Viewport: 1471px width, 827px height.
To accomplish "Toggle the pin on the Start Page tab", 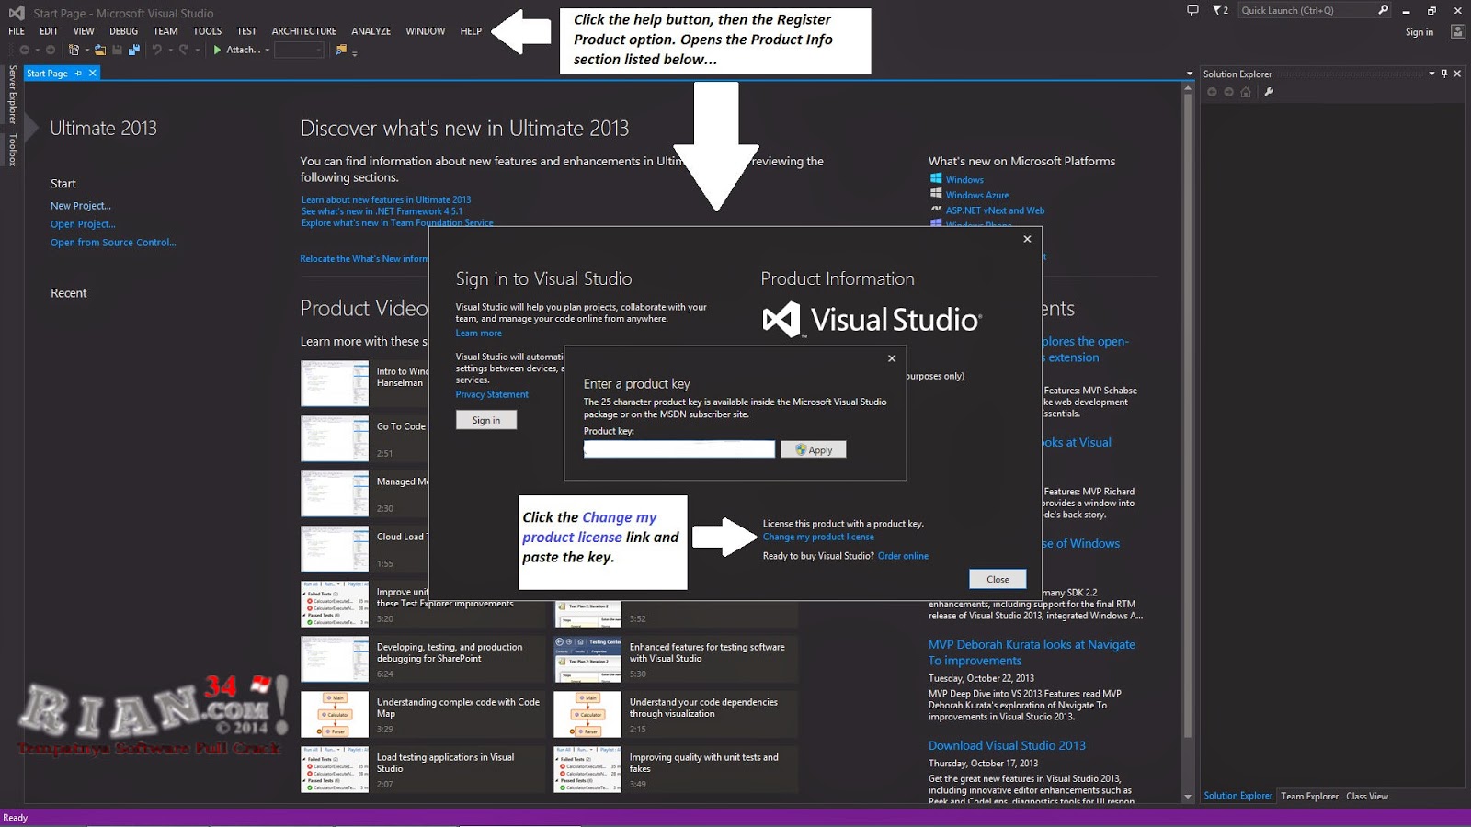I will point(79,74).
